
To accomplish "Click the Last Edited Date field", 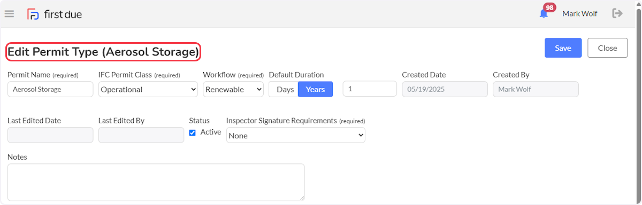I will (x=50, y=135).
